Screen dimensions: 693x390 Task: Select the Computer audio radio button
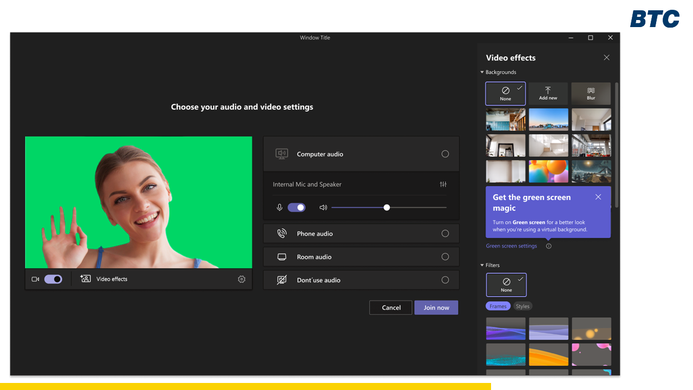tap(445, 154)
